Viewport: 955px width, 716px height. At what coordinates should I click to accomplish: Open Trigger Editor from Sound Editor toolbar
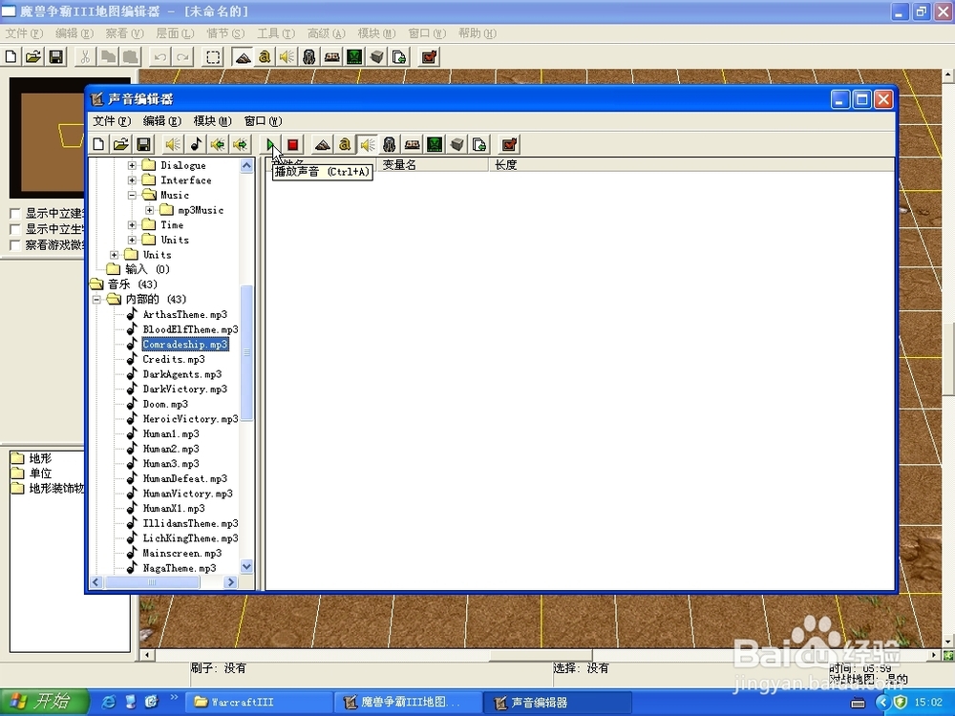345,144
